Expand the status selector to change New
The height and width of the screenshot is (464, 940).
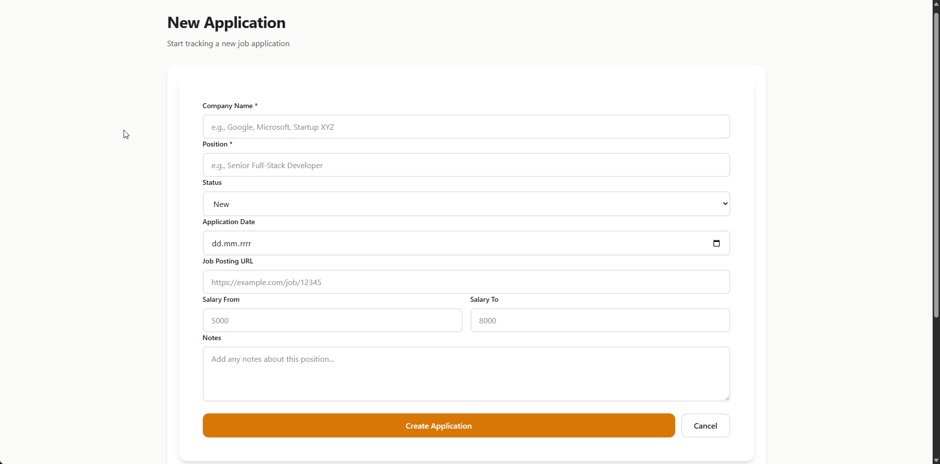tap(466, 203)
